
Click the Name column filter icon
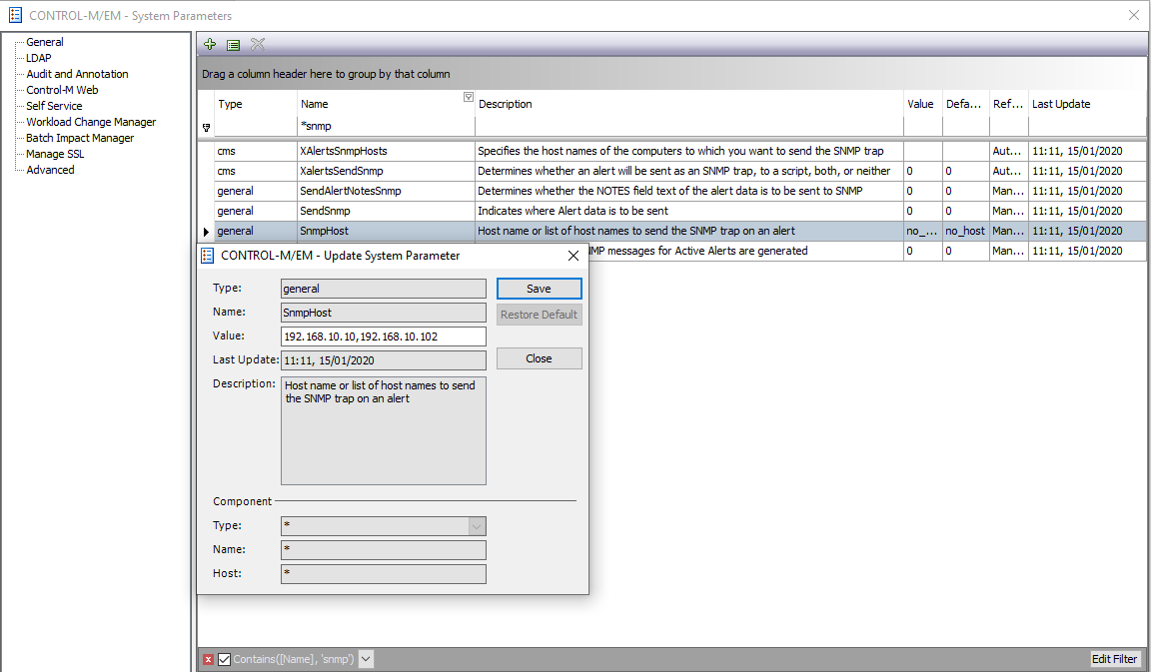click(x=469, y=97)
